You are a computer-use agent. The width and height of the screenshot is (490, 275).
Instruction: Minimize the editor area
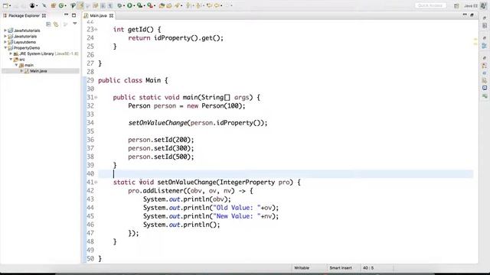pyautogui.click(x=465, y=15)
